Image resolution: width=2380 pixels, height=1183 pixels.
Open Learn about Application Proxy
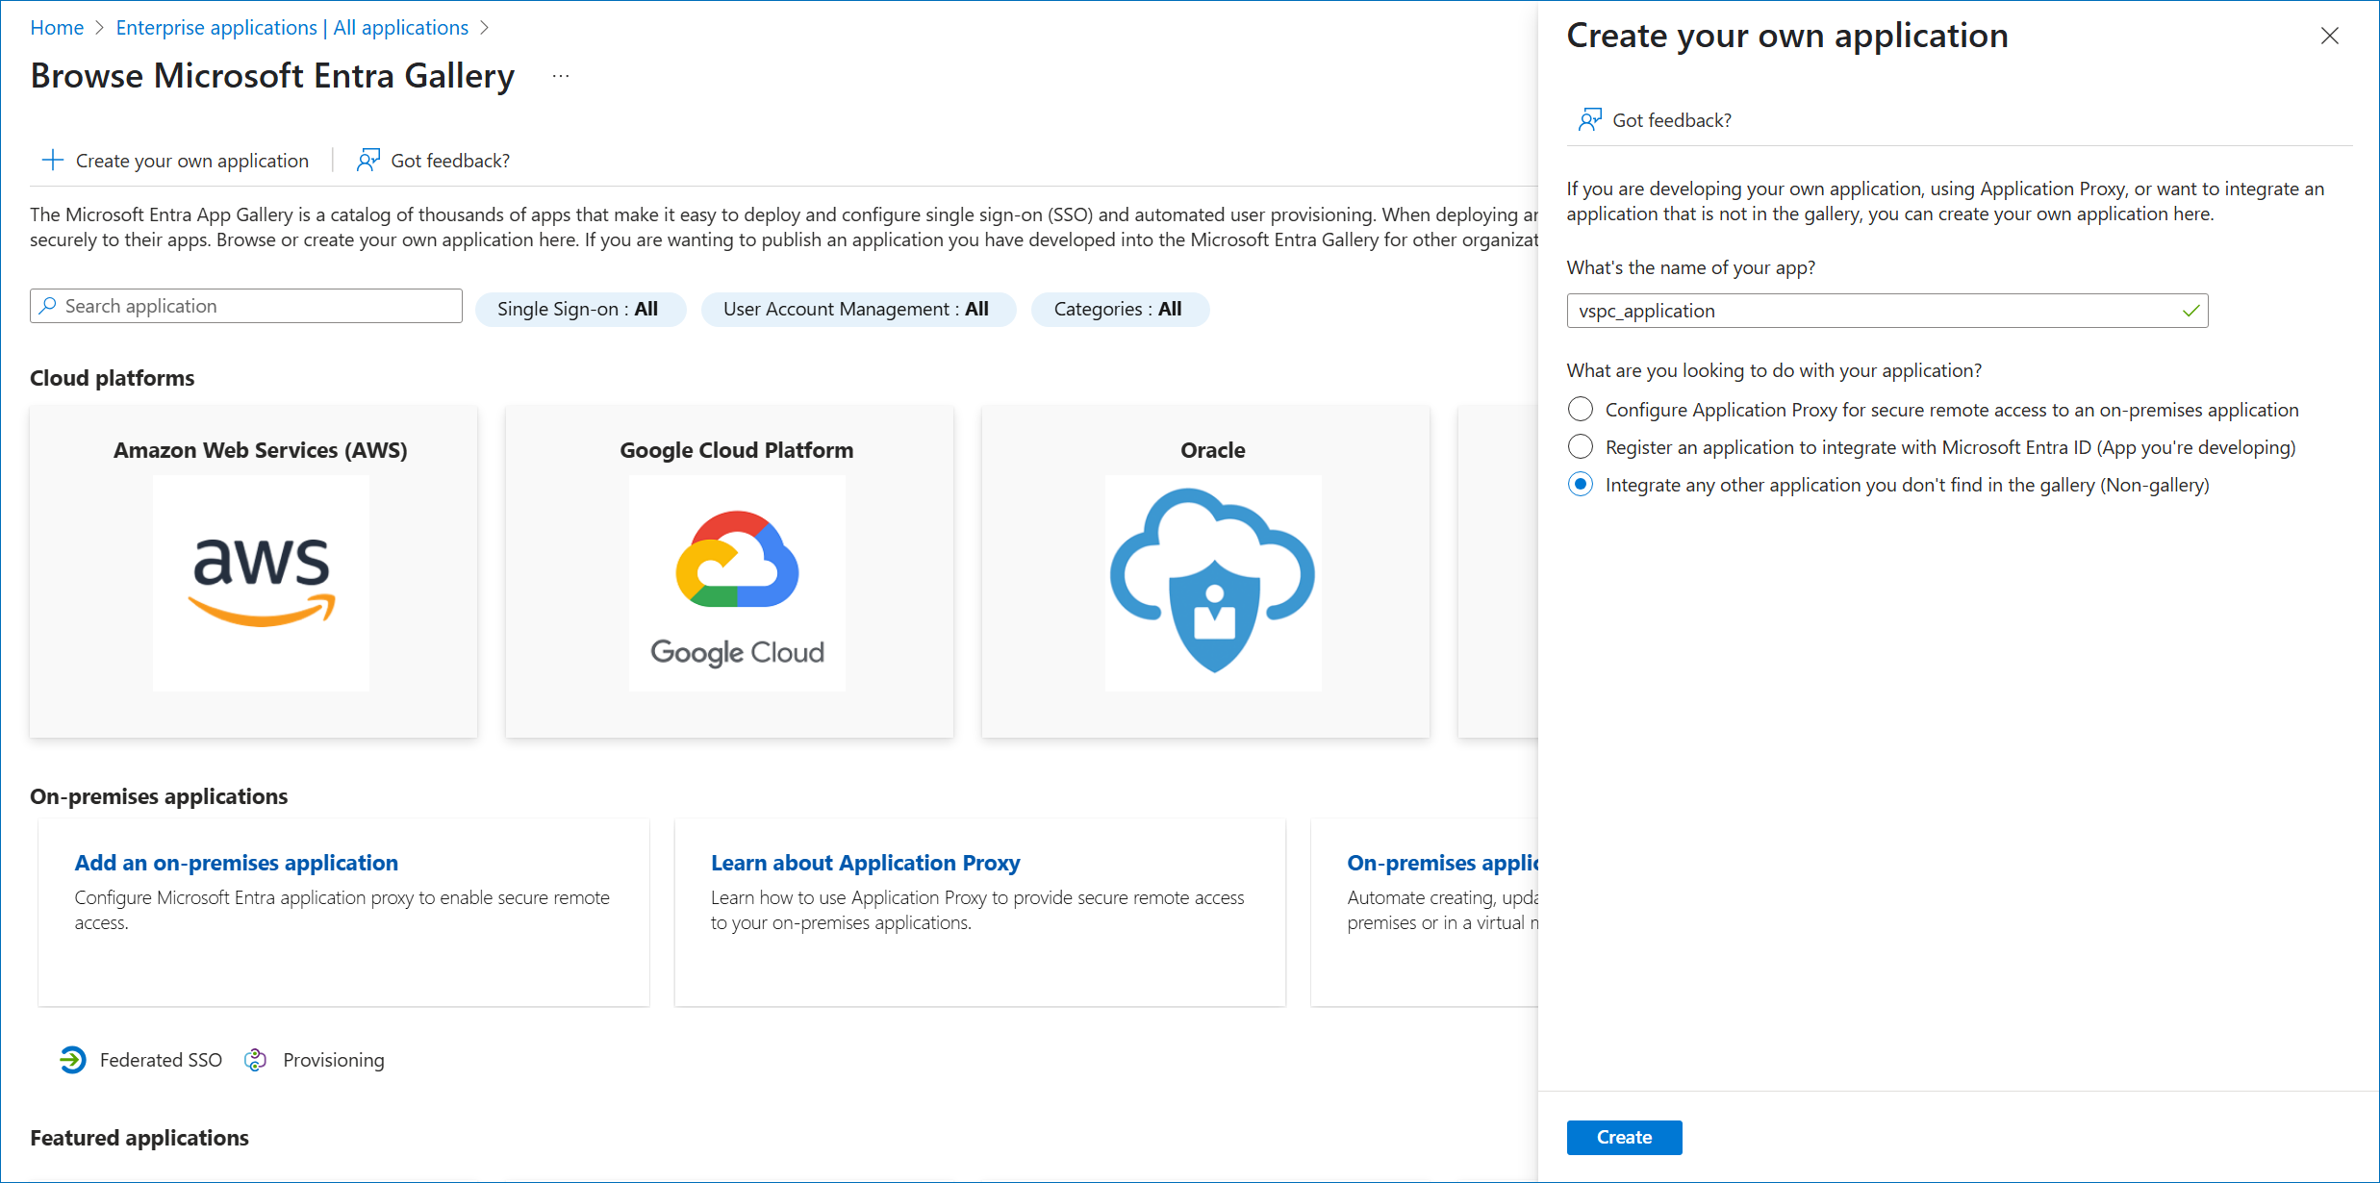[865, 863]
